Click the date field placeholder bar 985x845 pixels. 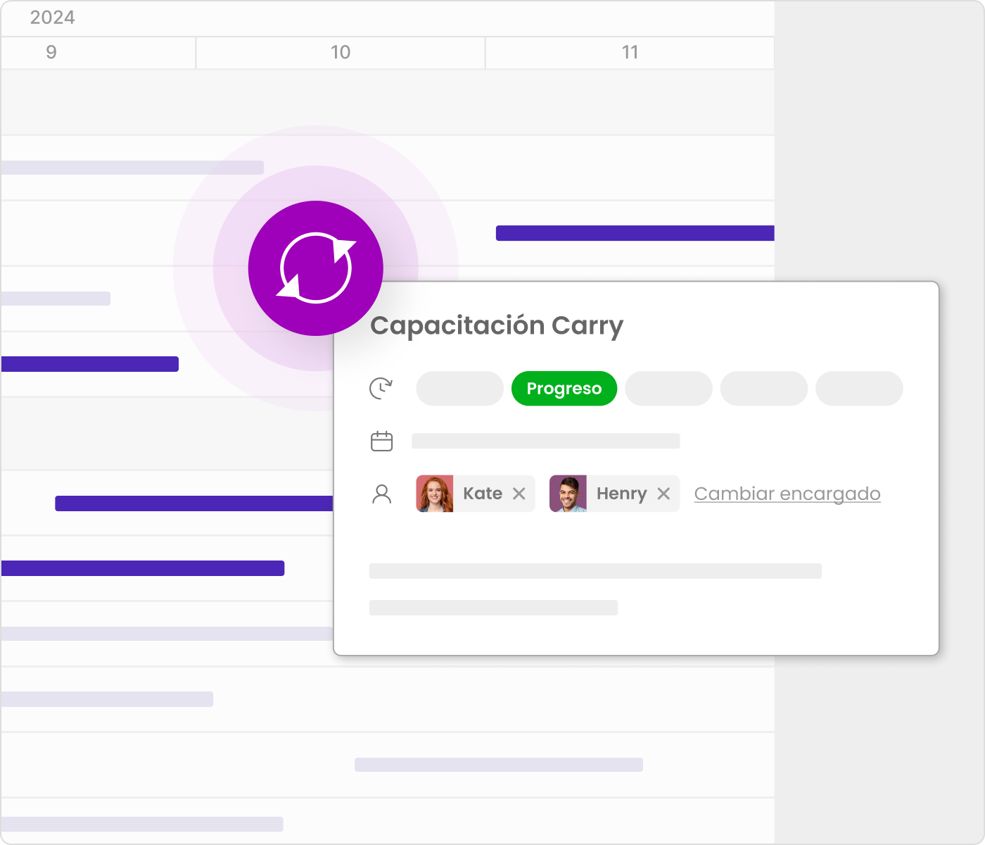545,442
